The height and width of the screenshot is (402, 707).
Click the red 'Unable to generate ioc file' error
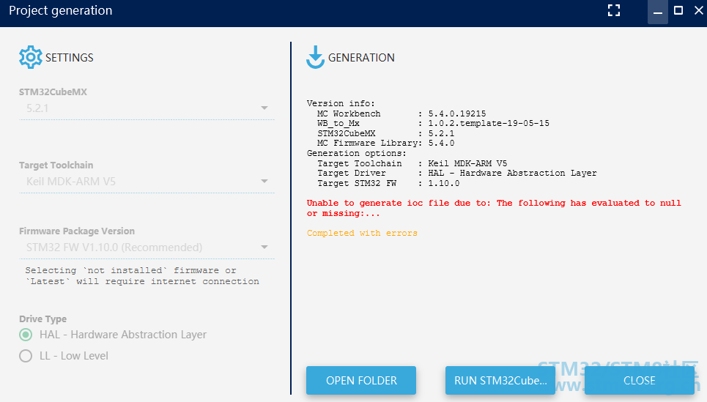[494, 208]
